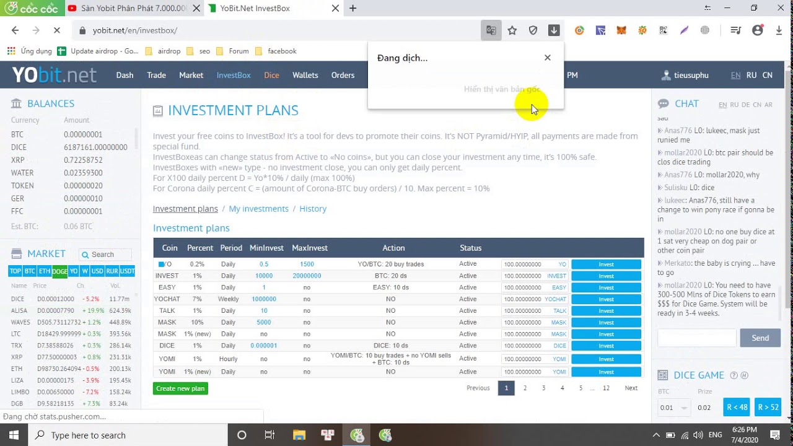This screenshot has height=446, width=793.
Task: Click Create new plan button
Action: click(180, 388)
